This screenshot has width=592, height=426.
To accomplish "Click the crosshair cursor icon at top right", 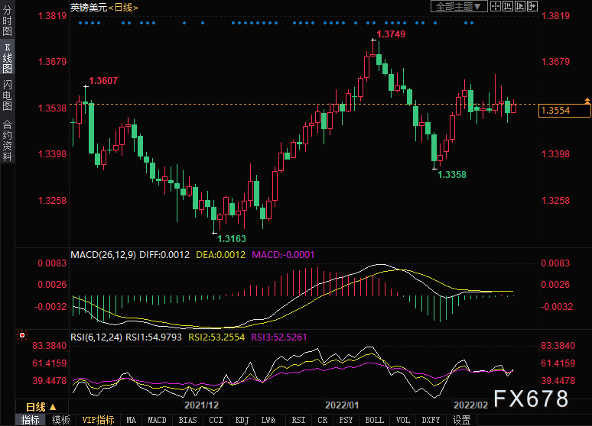I will [x=495, y=7].
